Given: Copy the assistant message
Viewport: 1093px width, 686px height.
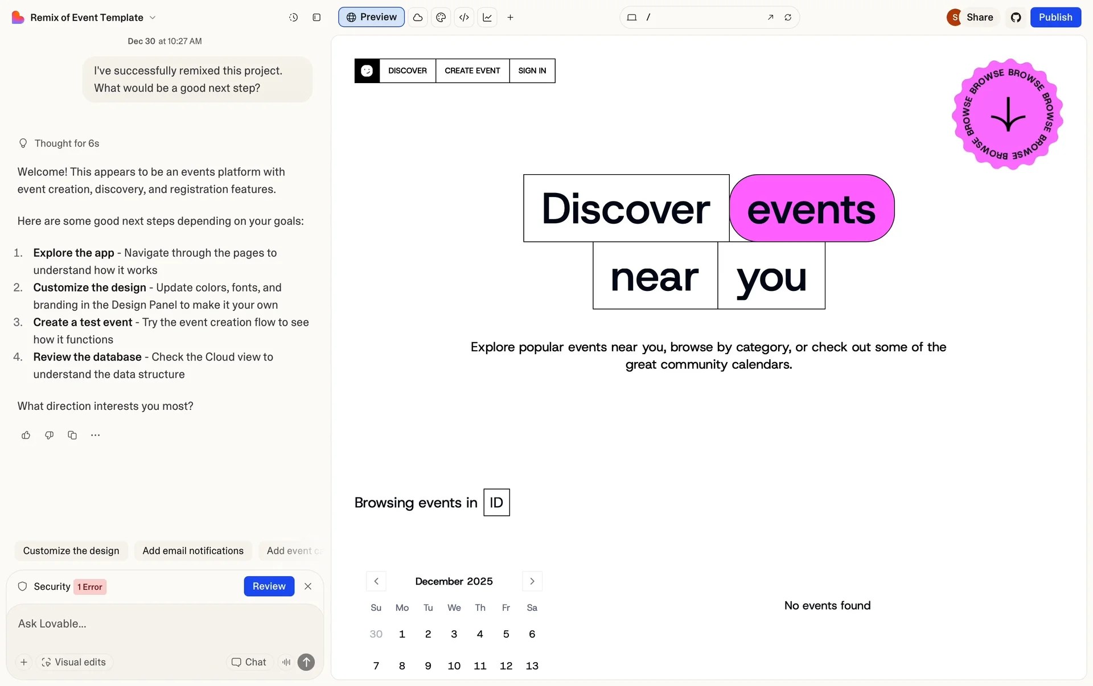Looking at the screenshot, I should [x=72, y=436].
